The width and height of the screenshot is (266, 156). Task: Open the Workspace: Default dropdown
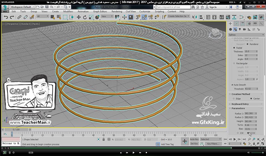point(22,7)
